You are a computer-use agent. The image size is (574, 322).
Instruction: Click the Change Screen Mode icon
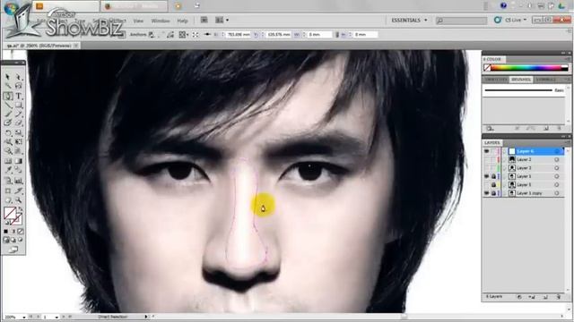point(13,250)
